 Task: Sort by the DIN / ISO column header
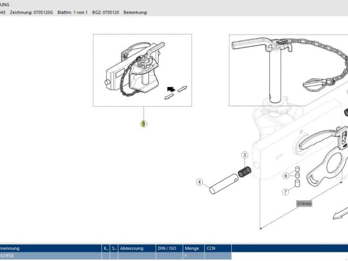[169, 248]
